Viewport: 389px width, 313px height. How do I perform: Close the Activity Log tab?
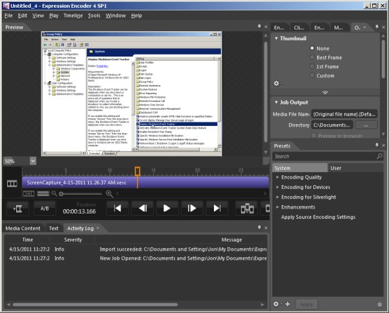(x=98, y=228)
